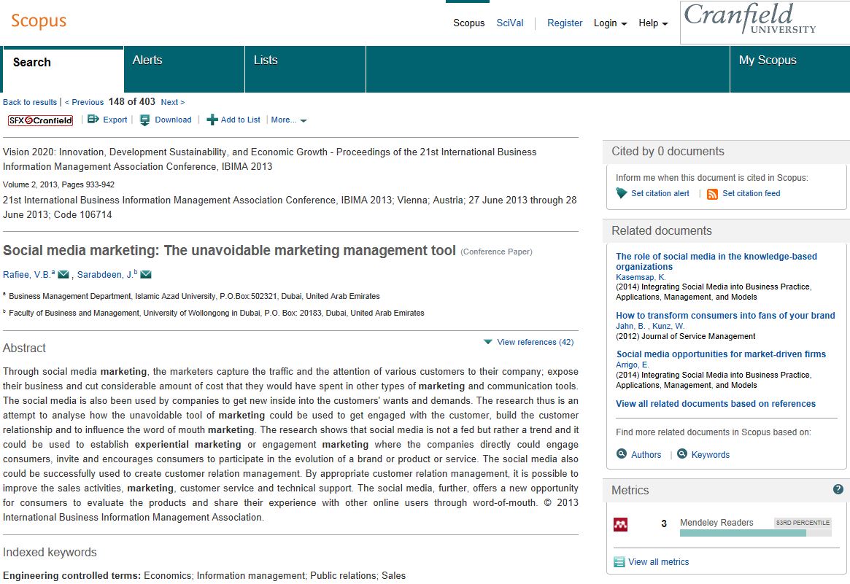Open the Help dropdown menu

(653, 23)
